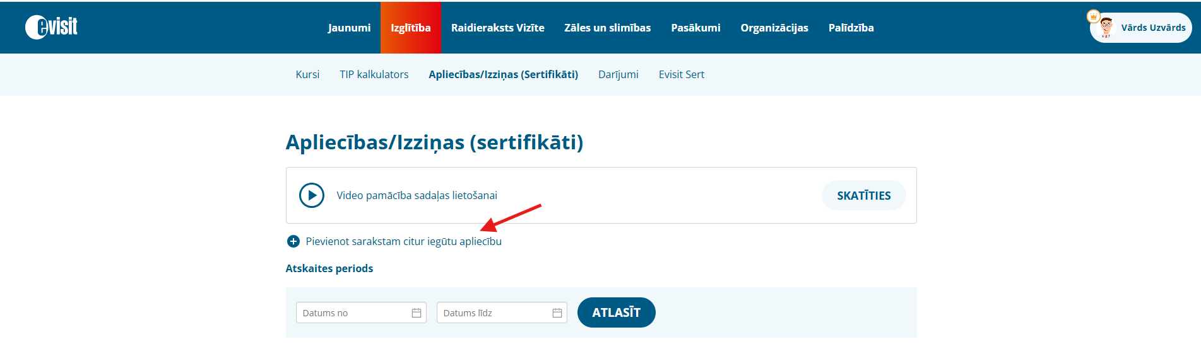Open the Pasākumi section
The width and height of the screenshot is (1201, 349).
[x=695, y=28]
